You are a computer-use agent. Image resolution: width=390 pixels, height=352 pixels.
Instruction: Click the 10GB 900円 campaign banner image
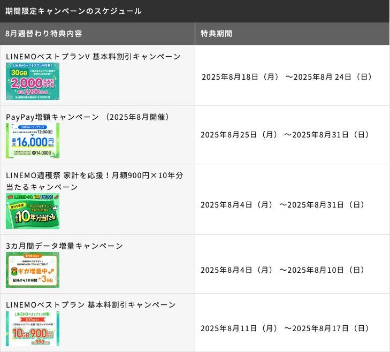pyautogui.click(x=33, y=328)
